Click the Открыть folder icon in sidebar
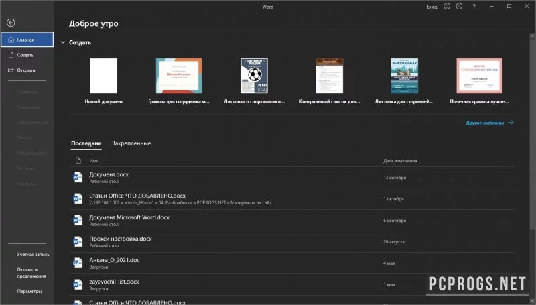 [11, 70]
